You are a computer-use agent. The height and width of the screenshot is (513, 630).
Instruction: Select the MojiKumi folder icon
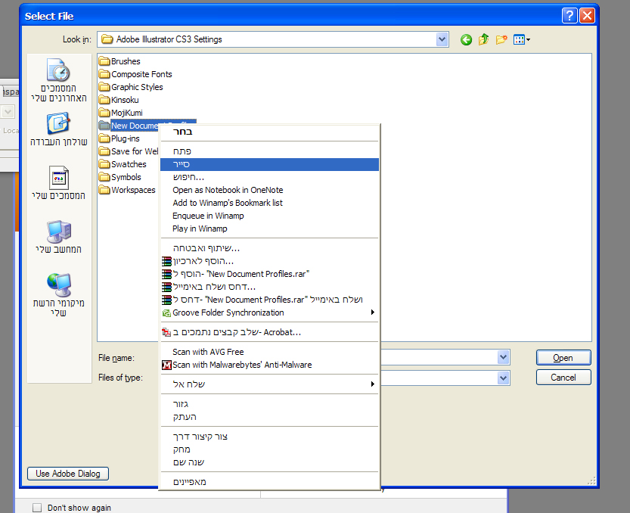tap(104, 113)
